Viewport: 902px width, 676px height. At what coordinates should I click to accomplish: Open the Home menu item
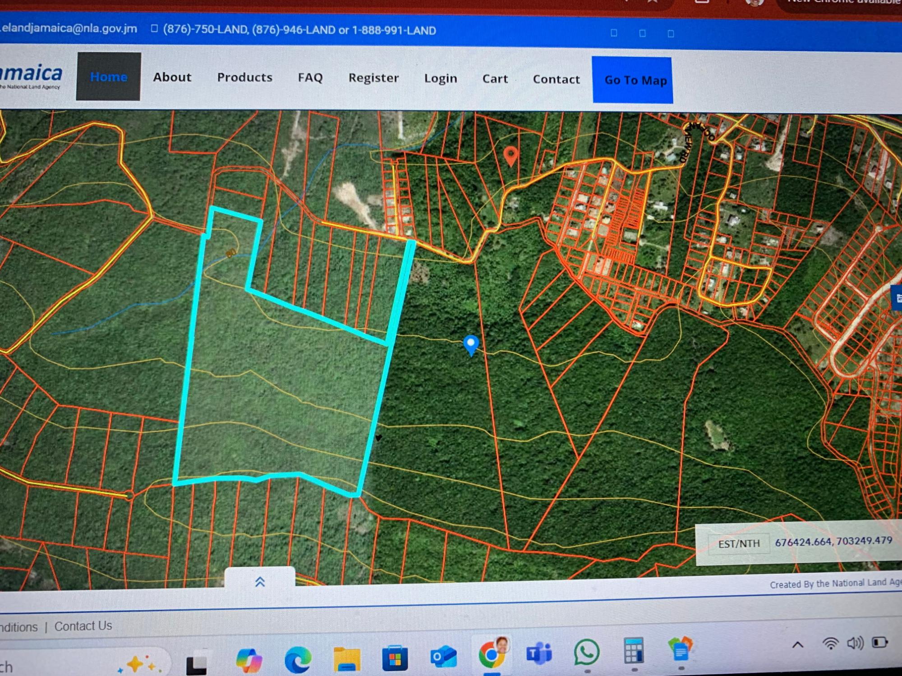click(109, 77)
